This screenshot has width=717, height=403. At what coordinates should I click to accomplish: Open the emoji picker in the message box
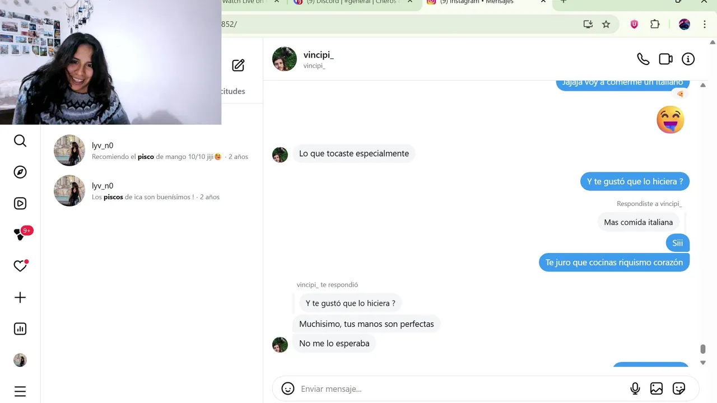[288, 388]
